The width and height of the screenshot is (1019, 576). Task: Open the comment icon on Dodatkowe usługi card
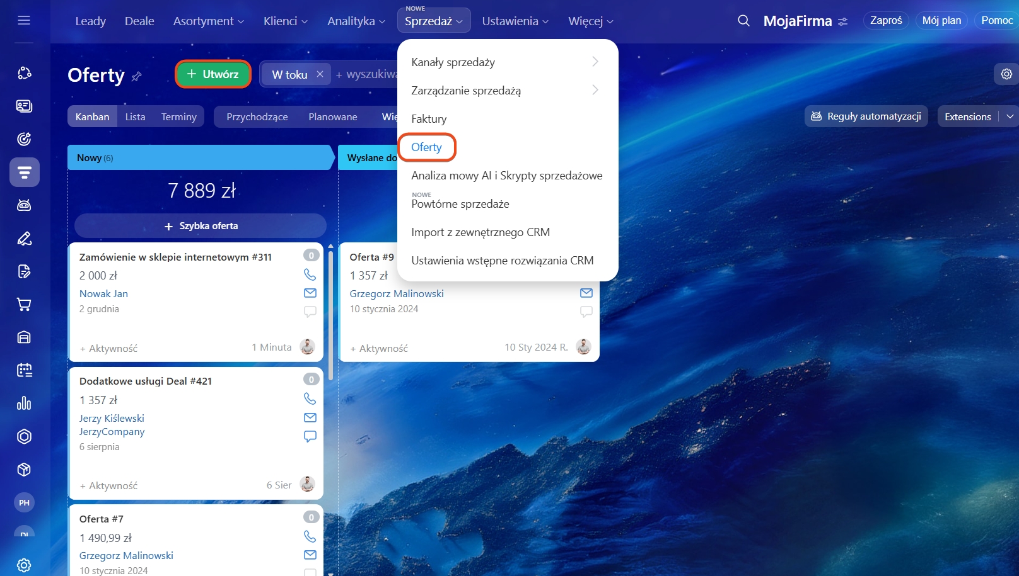click(x=310, y=436)
